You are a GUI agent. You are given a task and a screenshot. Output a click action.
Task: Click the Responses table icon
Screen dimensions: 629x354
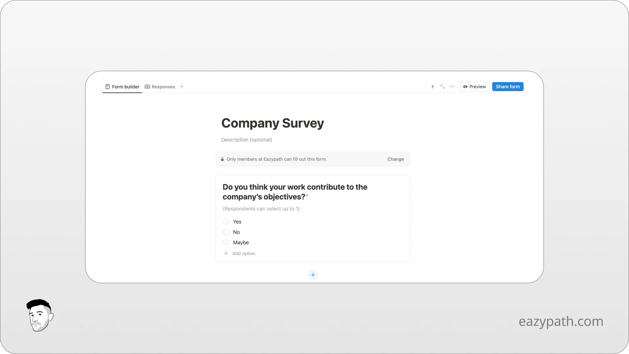click(x=147, y=87)
